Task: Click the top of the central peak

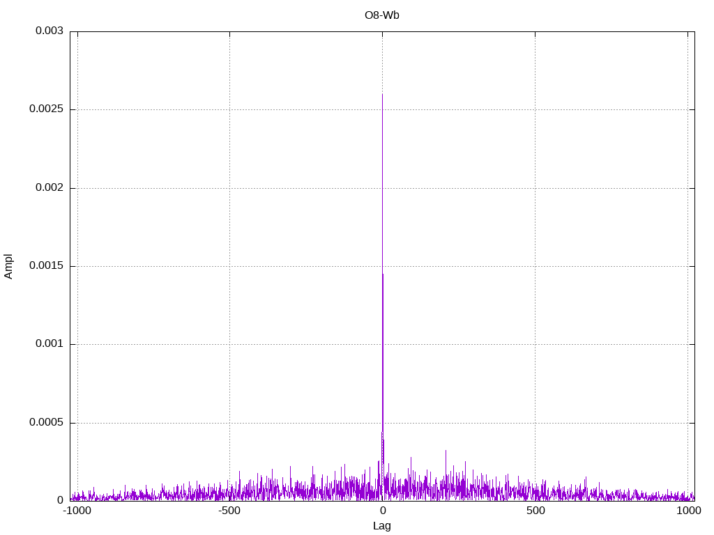Action: pyautogui.click(x=382, y=95)
